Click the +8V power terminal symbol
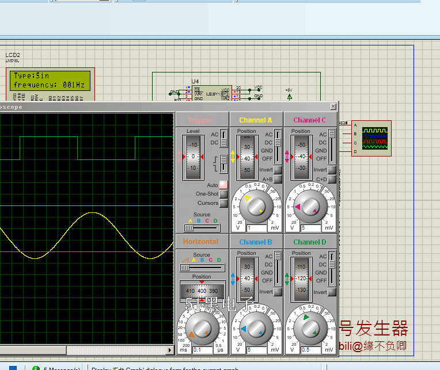This screenshot has height=370, width=440. 290,97
